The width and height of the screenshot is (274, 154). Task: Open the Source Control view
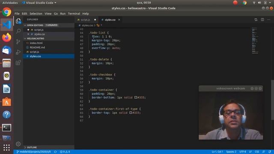[18, 41]
